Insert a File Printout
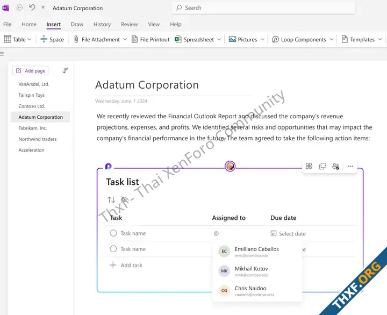This screenshot has width=387, height=315. pos(150,39)
